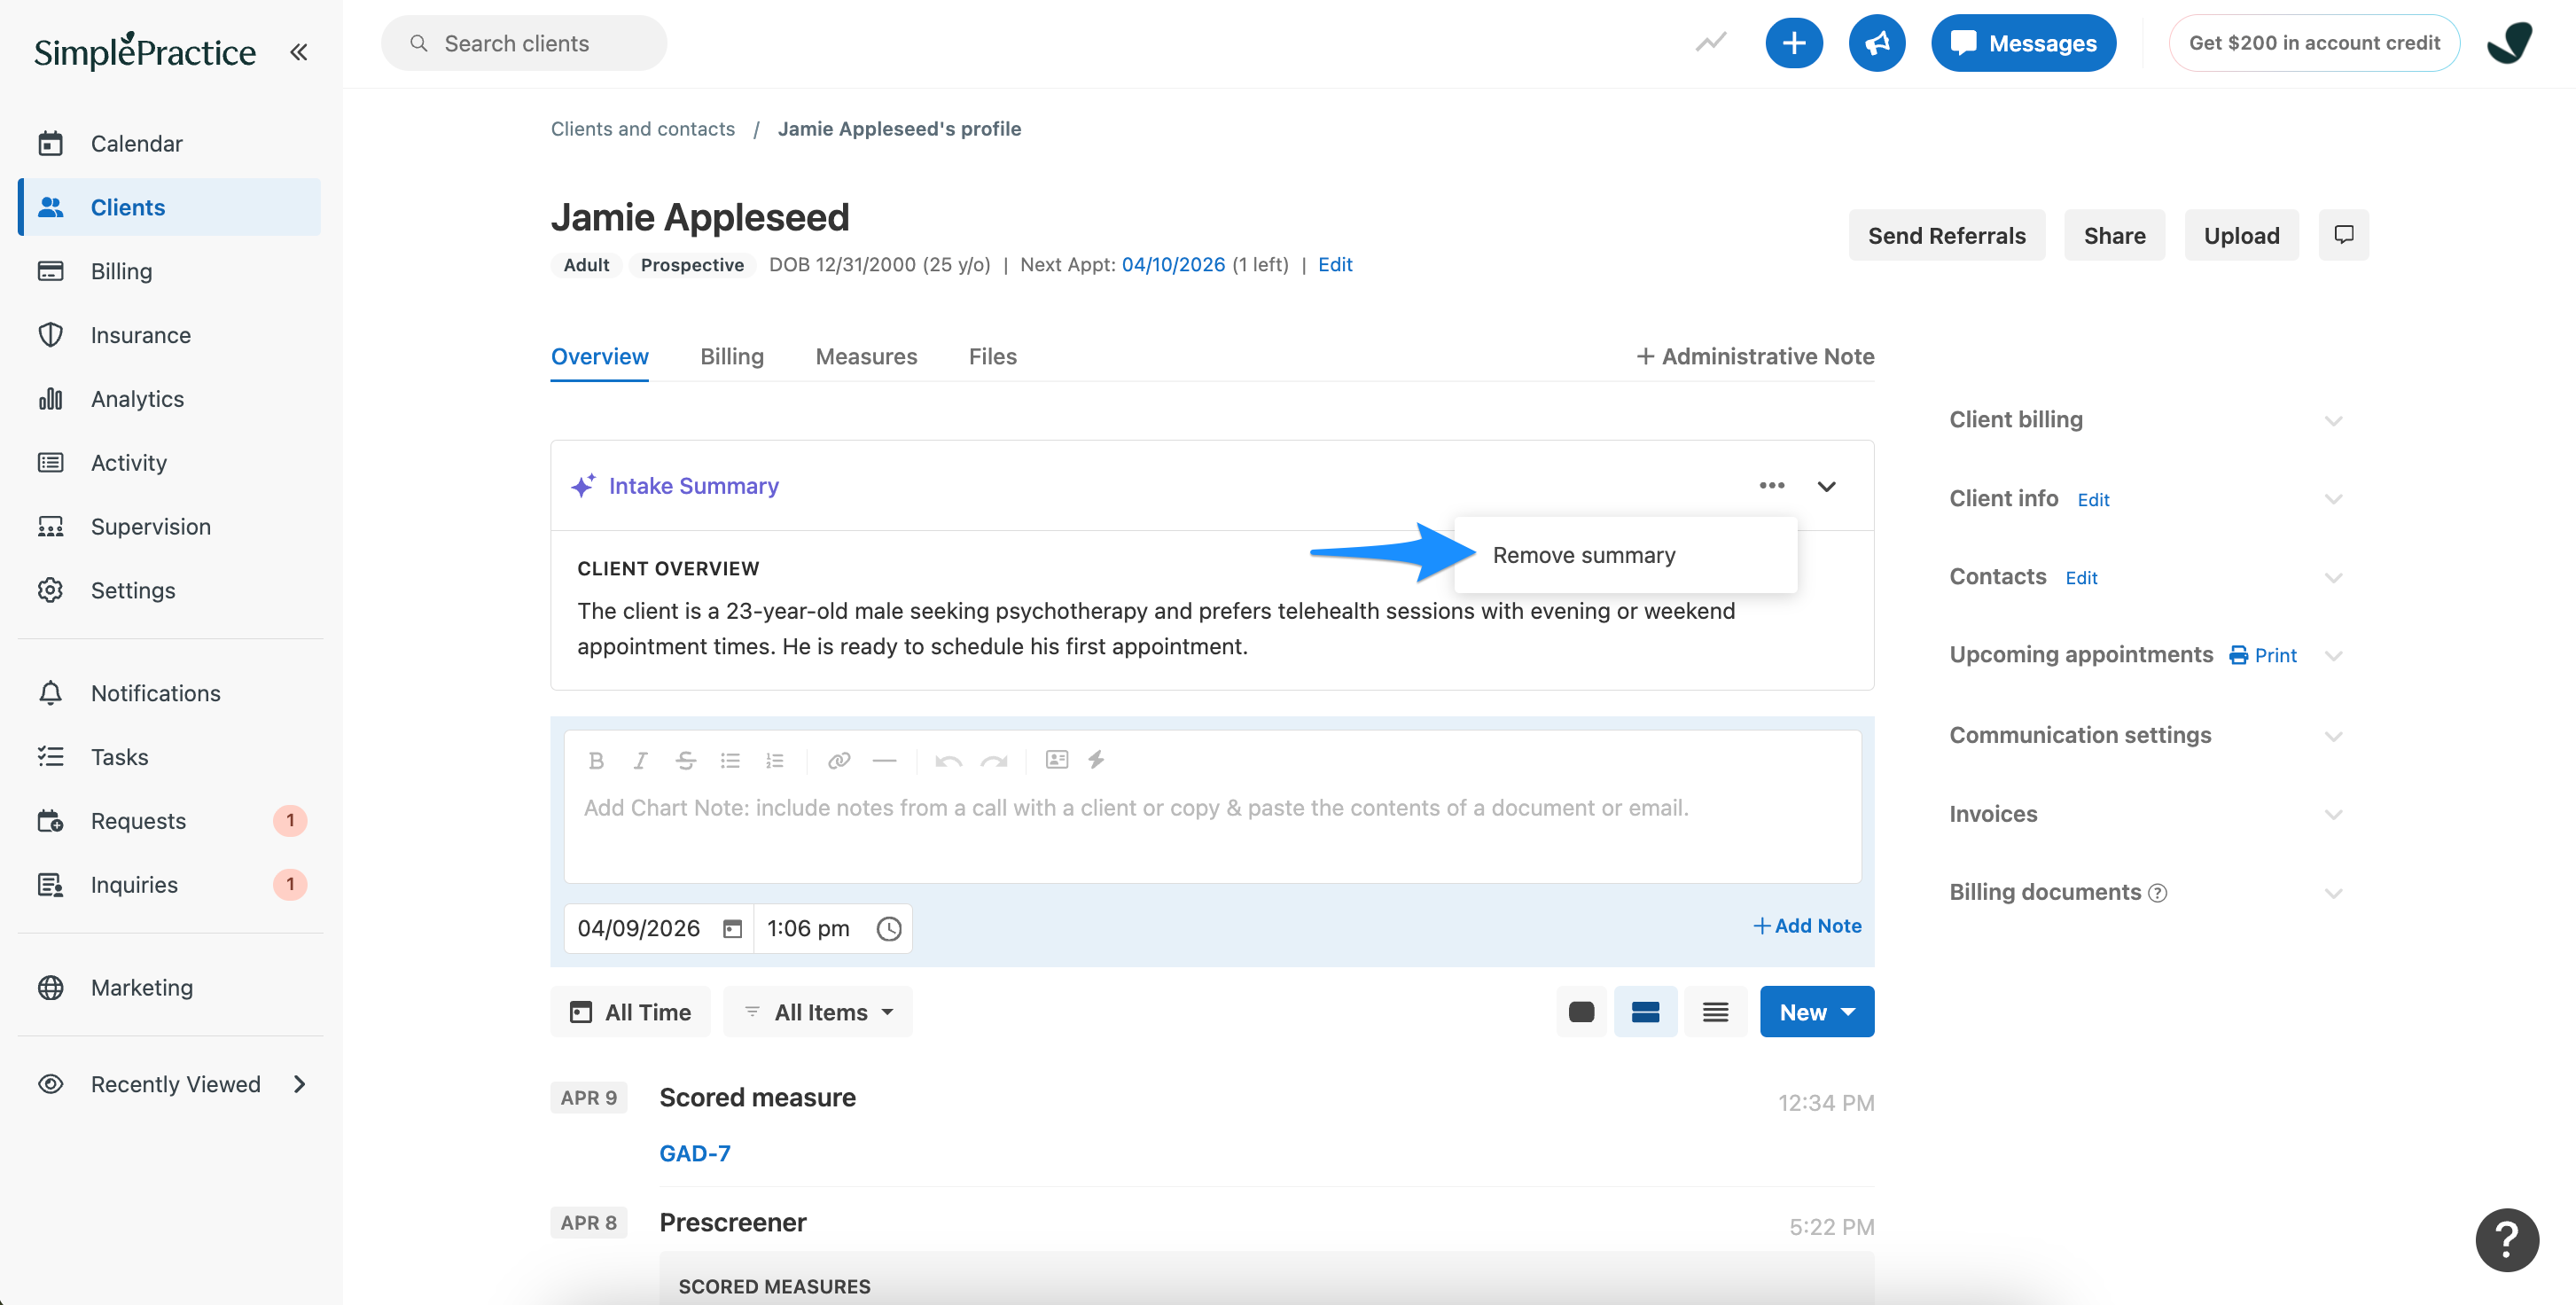Switch to the Billing tab

click(x=731, y=357)
